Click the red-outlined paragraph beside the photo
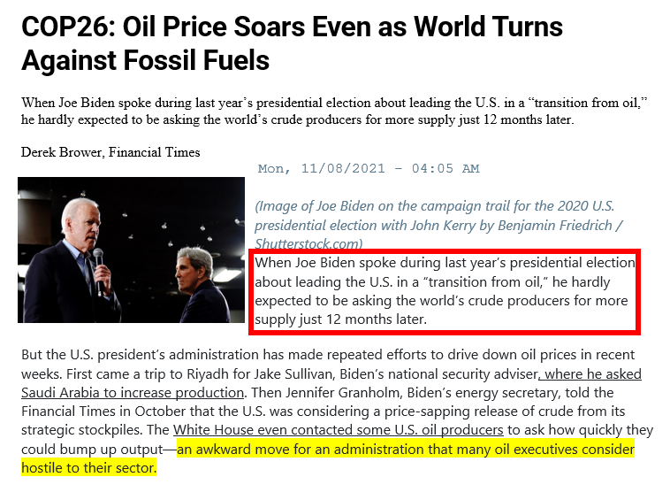This screenshot has height=500, width=670. [445, 291]
